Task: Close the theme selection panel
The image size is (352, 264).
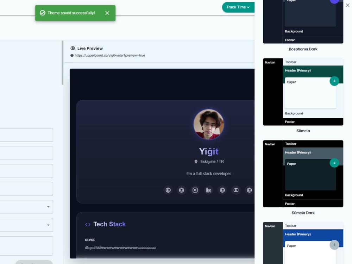Action: pos(347,5)
